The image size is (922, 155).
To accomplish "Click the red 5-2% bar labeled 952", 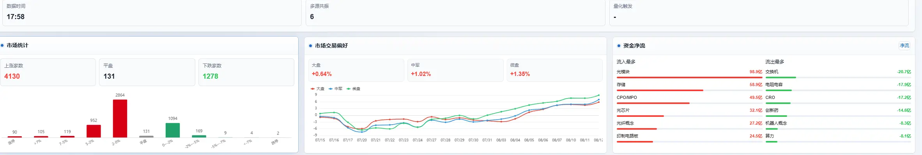I will [94, 131].
